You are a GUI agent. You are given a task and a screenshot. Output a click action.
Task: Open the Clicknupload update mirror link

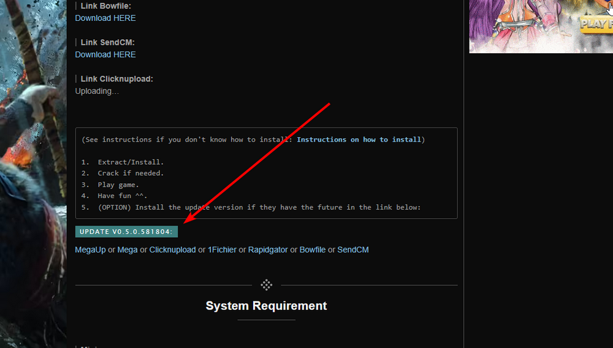coord(172,250)
